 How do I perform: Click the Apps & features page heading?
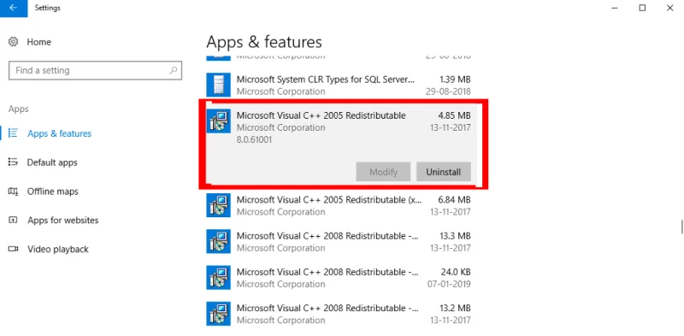[x=264, y=43]
